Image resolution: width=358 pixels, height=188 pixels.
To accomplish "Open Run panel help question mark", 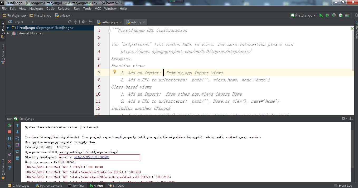I will coord(9,168).
